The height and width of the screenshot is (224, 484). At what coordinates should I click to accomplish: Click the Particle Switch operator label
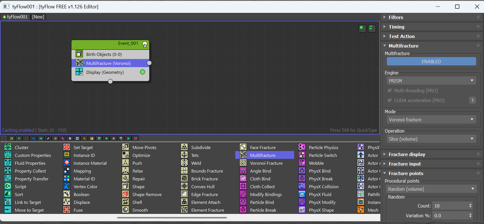323,155
